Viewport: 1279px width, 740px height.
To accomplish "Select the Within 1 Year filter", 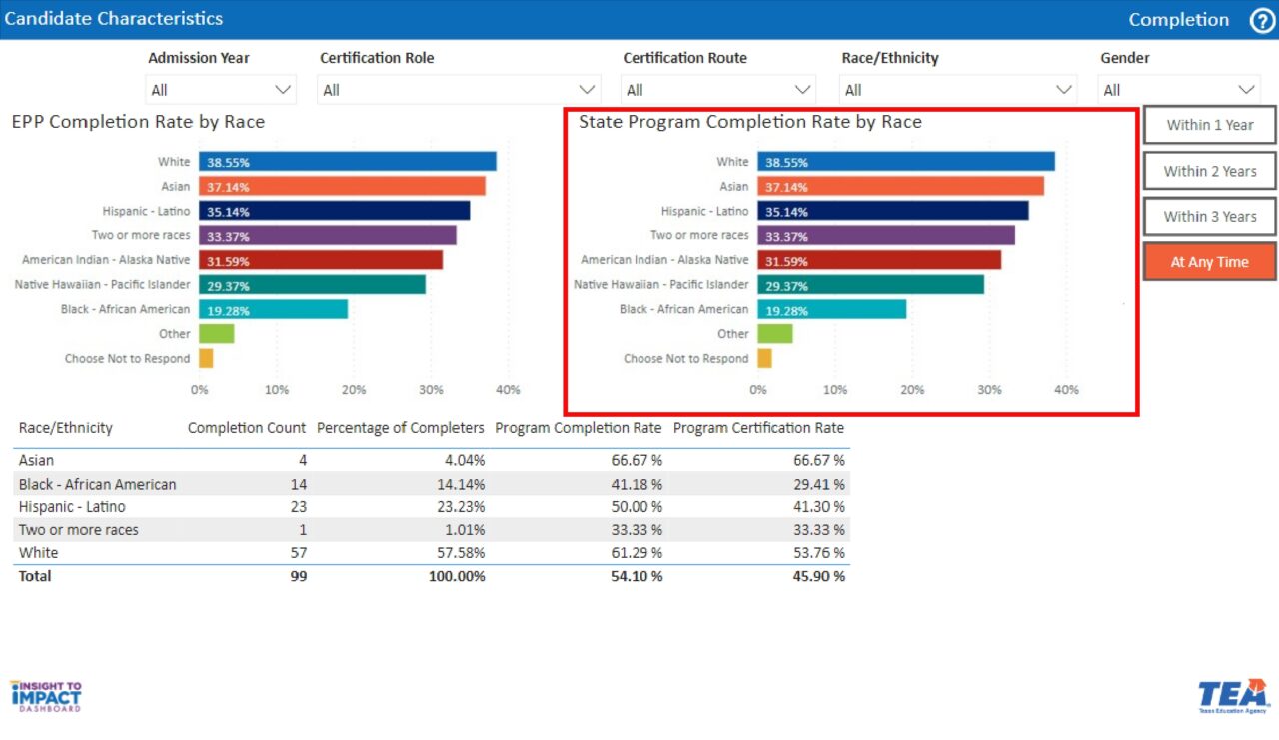I will point(1209,125).
